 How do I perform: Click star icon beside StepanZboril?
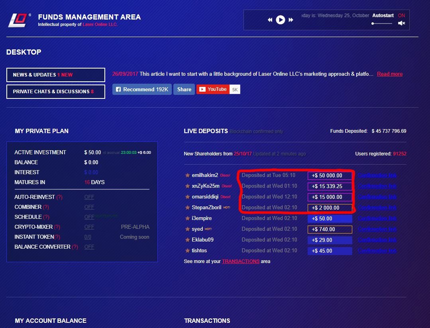point(188,208)
